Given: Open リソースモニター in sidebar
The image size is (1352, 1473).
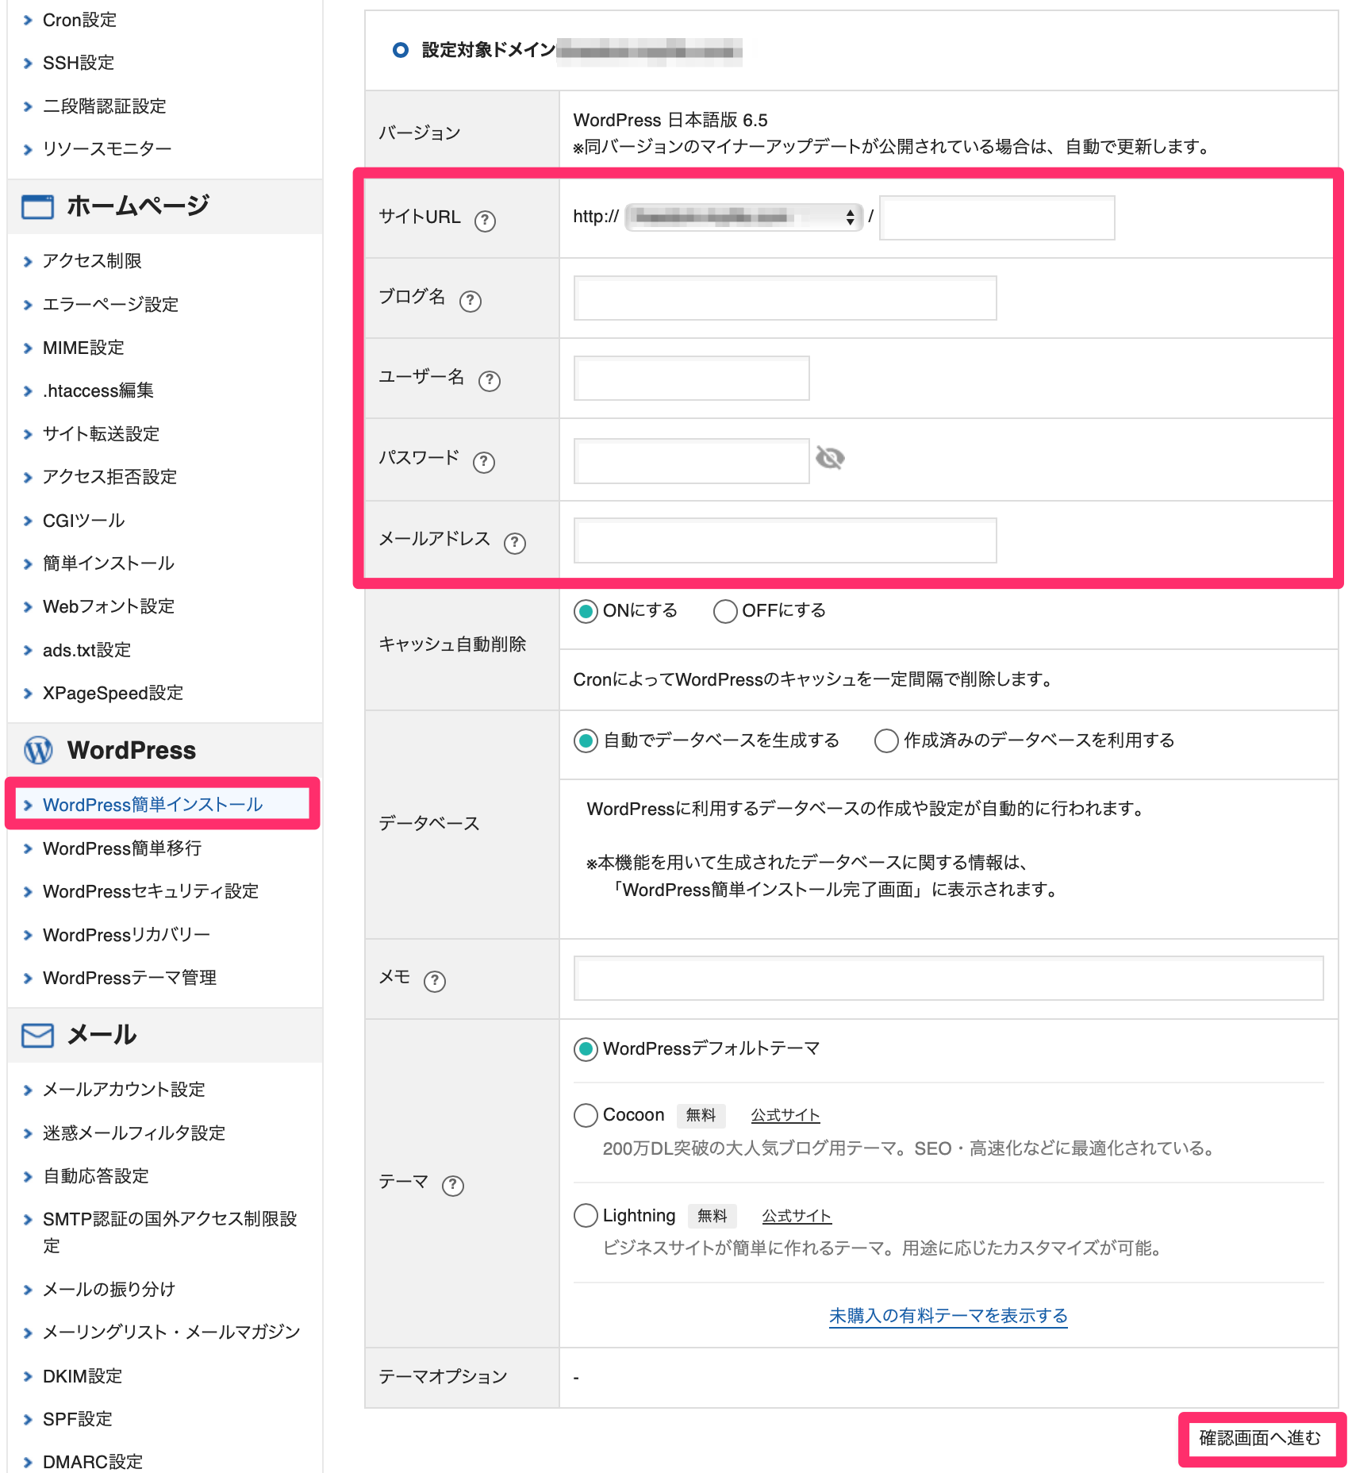Looking at the screenshot, I should 107,149.
